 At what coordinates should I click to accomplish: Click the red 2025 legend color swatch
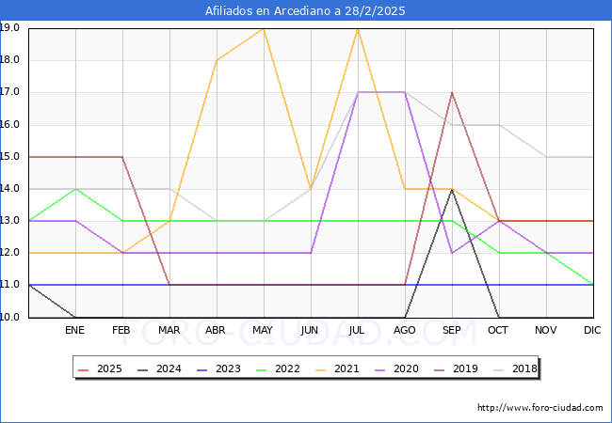(x=84, y=368)
